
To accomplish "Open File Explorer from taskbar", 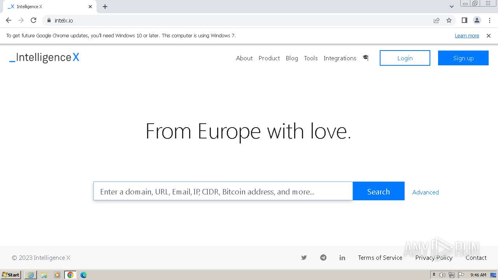I will click(44, 275).
